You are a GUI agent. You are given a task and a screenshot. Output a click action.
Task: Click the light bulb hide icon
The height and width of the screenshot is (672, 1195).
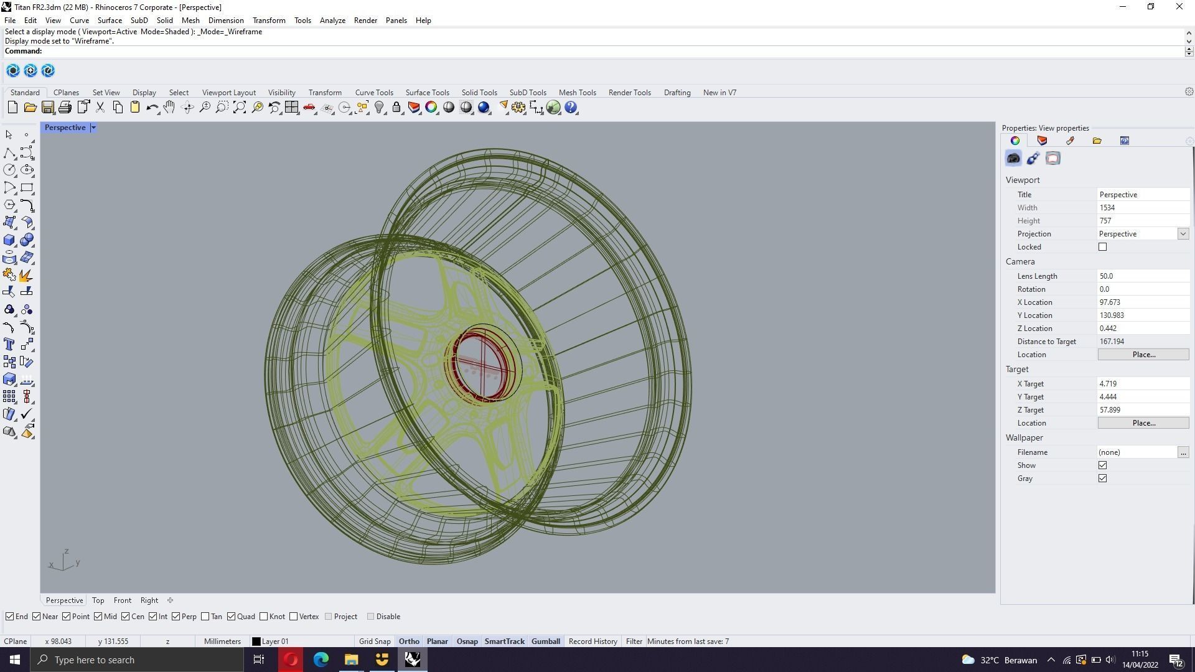pyautogui.click(x=379, y=108)
